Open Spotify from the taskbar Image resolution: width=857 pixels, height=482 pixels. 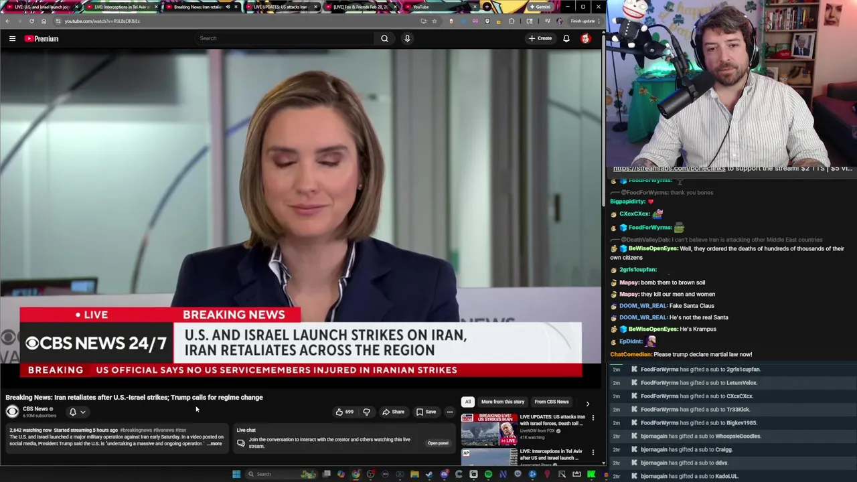pyautogui.click(x=488, y=474)
